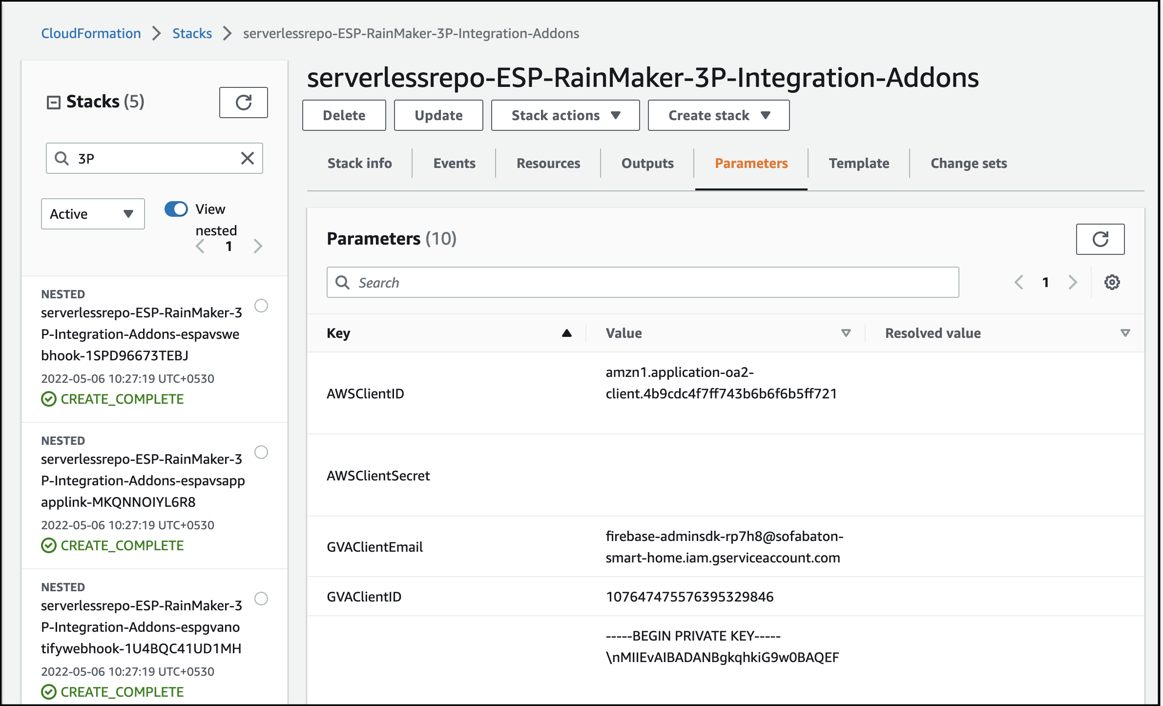Click CREATE_COMPLETE status icon of espgvanotifywebhook stack
This screenshot has height=706, width=1163.
point(49,692)
